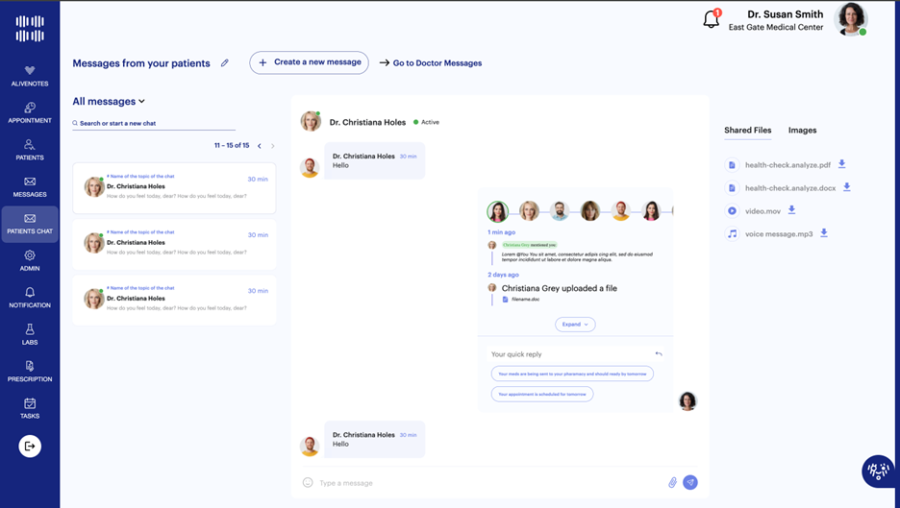Follow the Go to Doctor Messages link
The width and height of the screenshot is (900, 508).
[431, 63]
